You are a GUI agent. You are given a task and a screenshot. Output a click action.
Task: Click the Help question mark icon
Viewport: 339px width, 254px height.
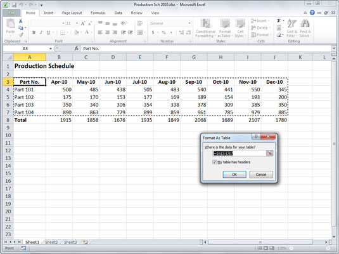click(312, 13)
